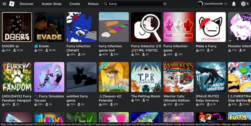251x126 pixels.
Task: Open the Felandia game thumbnail
Action: coord(114,77)
